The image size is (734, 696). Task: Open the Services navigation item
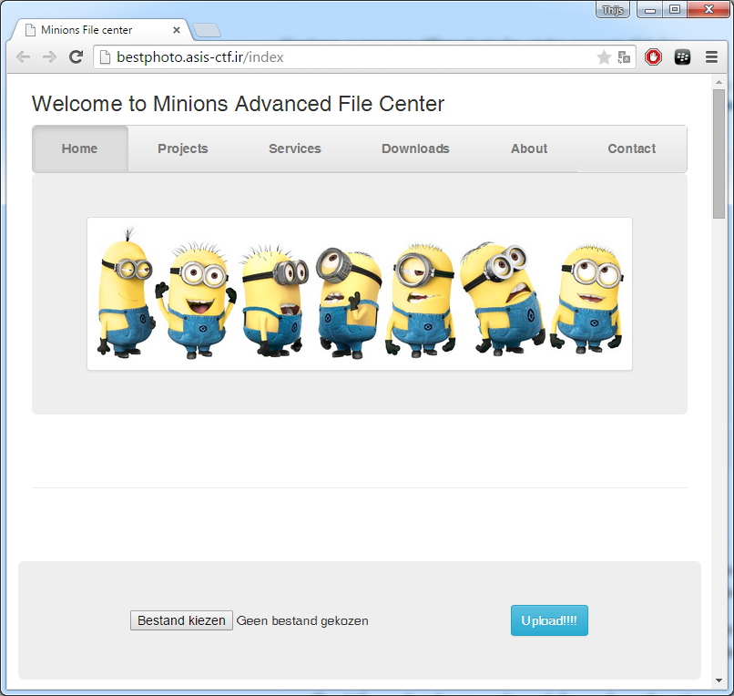(x=294, y=148)
